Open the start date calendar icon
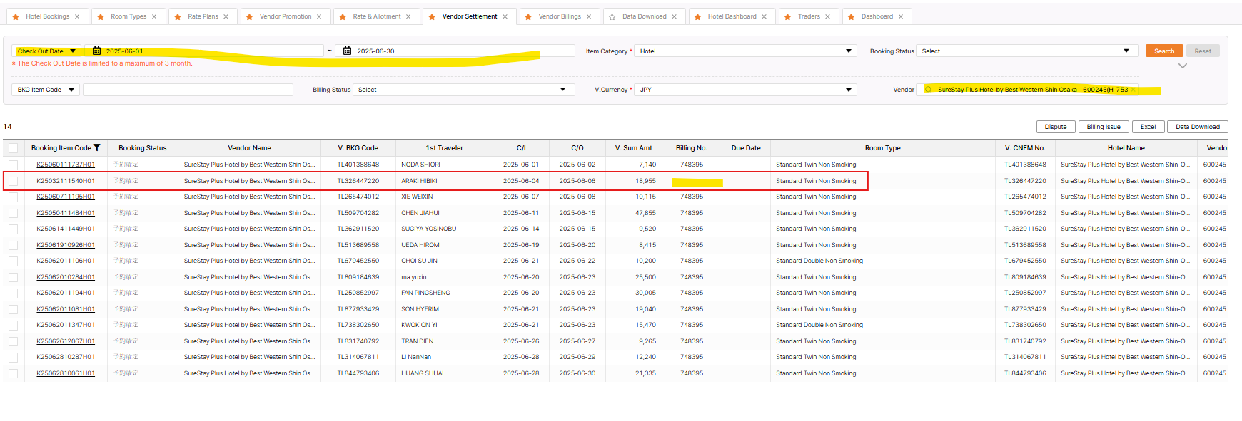Viewport: 1242px width, 421px height. click(96, 51)
